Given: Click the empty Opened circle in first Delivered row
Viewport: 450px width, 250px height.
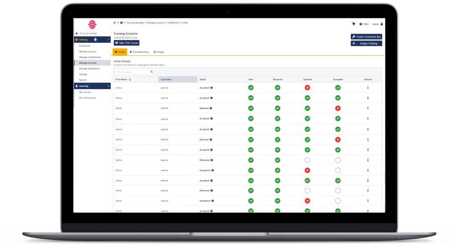Looking at the screenshot, I should click(x=307, y=160).
